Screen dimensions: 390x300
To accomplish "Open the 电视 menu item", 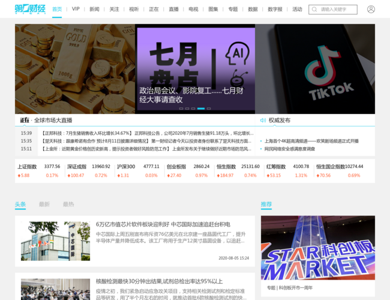I will 193,9.
